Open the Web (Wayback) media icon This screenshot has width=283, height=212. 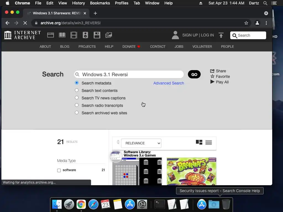click(x=51, y=35)
